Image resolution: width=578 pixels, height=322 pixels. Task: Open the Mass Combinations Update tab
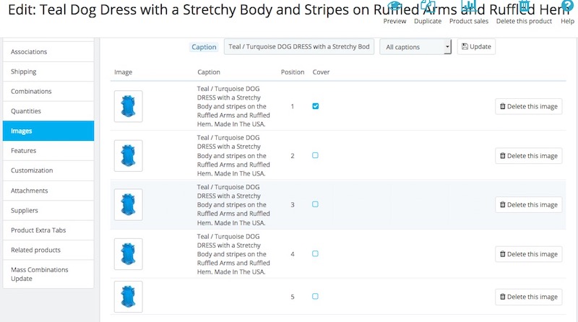(x=48, y=274)
